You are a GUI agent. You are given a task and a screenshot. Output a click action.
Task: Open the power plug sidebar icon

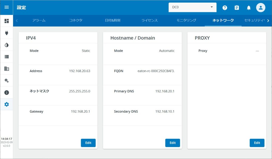pyautogui.click(x=6, y=33)
